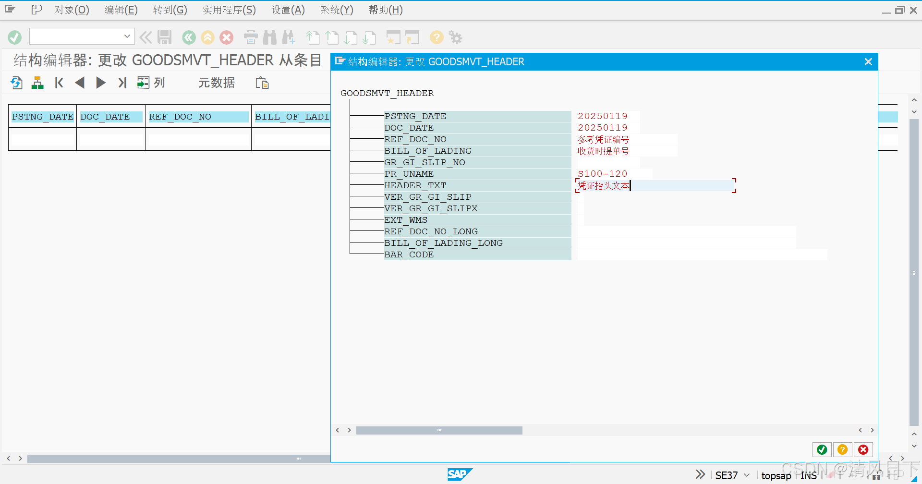Click the red Cancel toolbar icon

pyautogui.click(x=226, y=37)
